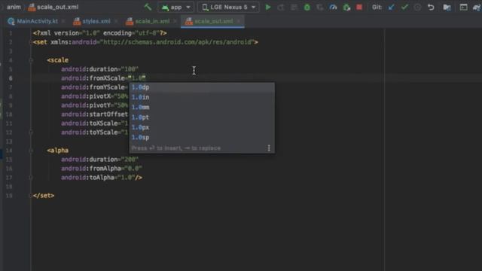Collapse the scale tag fold marker

point(31,60)
